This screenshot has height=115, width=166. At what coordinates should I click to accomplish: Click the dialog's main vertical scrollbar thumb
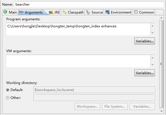(x=161, y=64)
